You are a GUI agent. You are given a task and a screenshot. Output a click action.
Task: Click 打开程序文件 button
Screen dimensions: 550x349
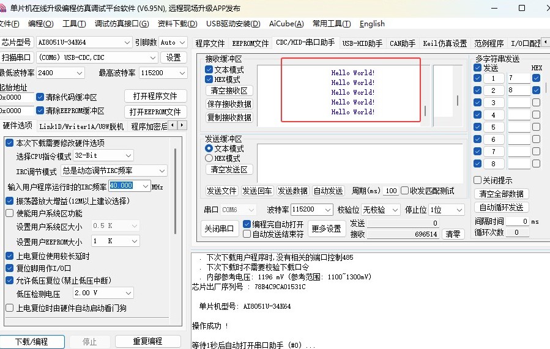(155, 96)
